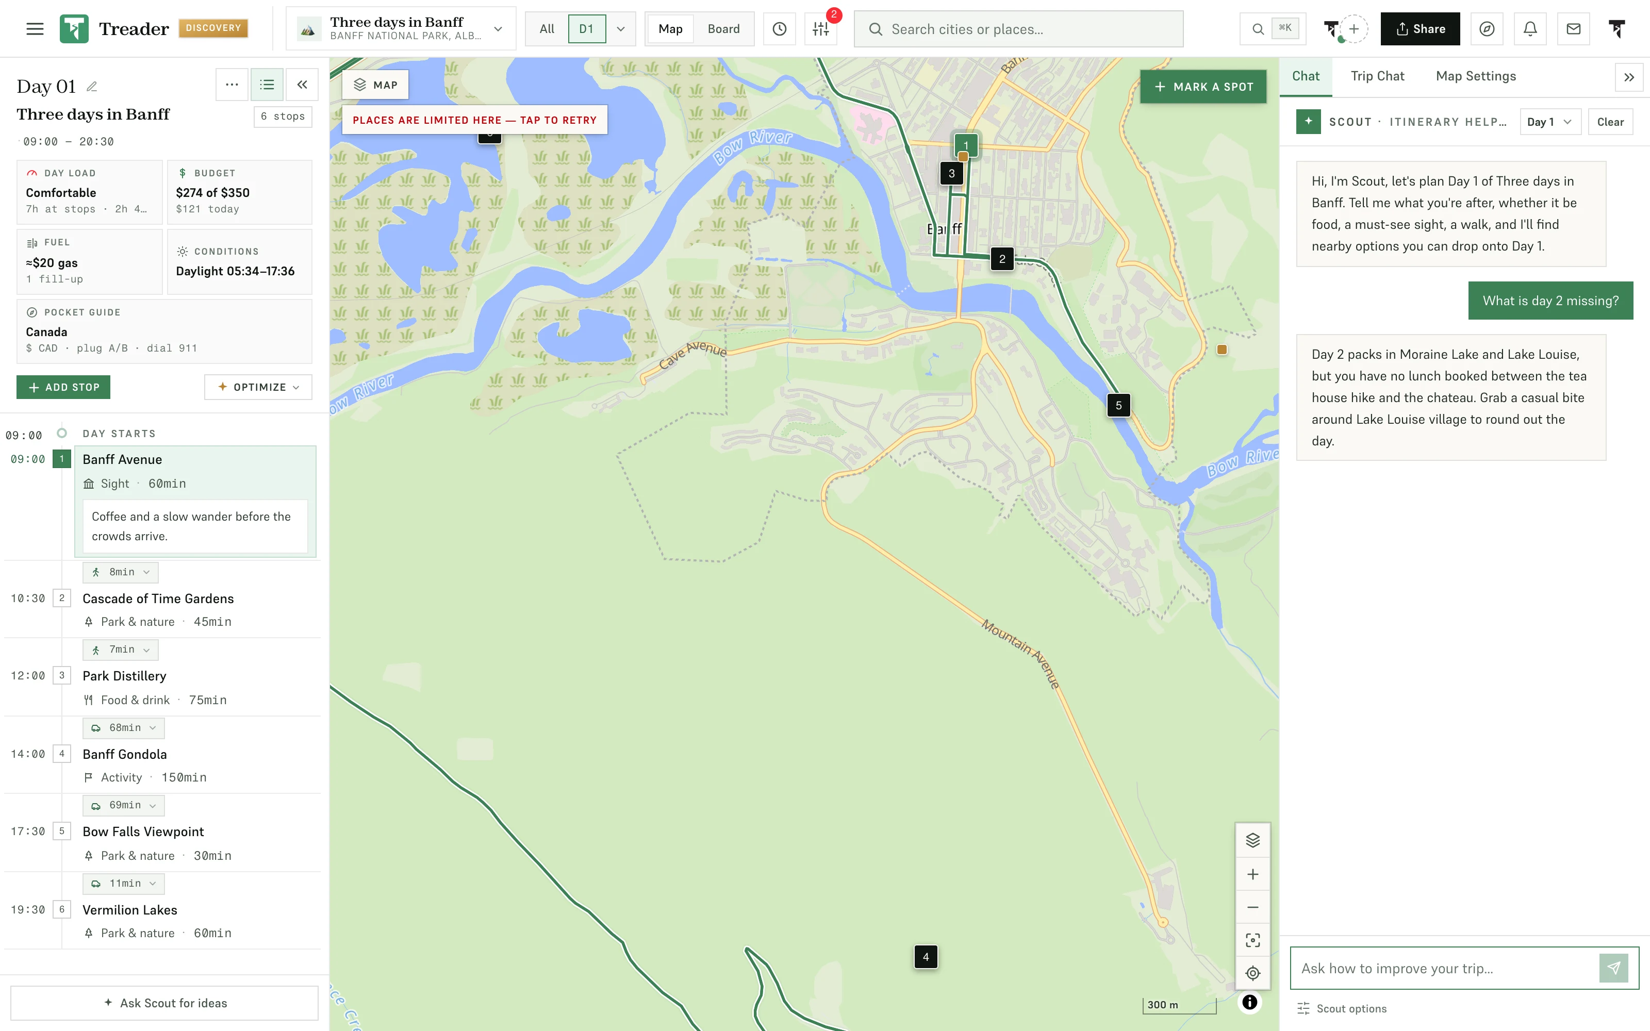Tap the places limited retry banner
1650x1031 pixels.
pos(474,120)
